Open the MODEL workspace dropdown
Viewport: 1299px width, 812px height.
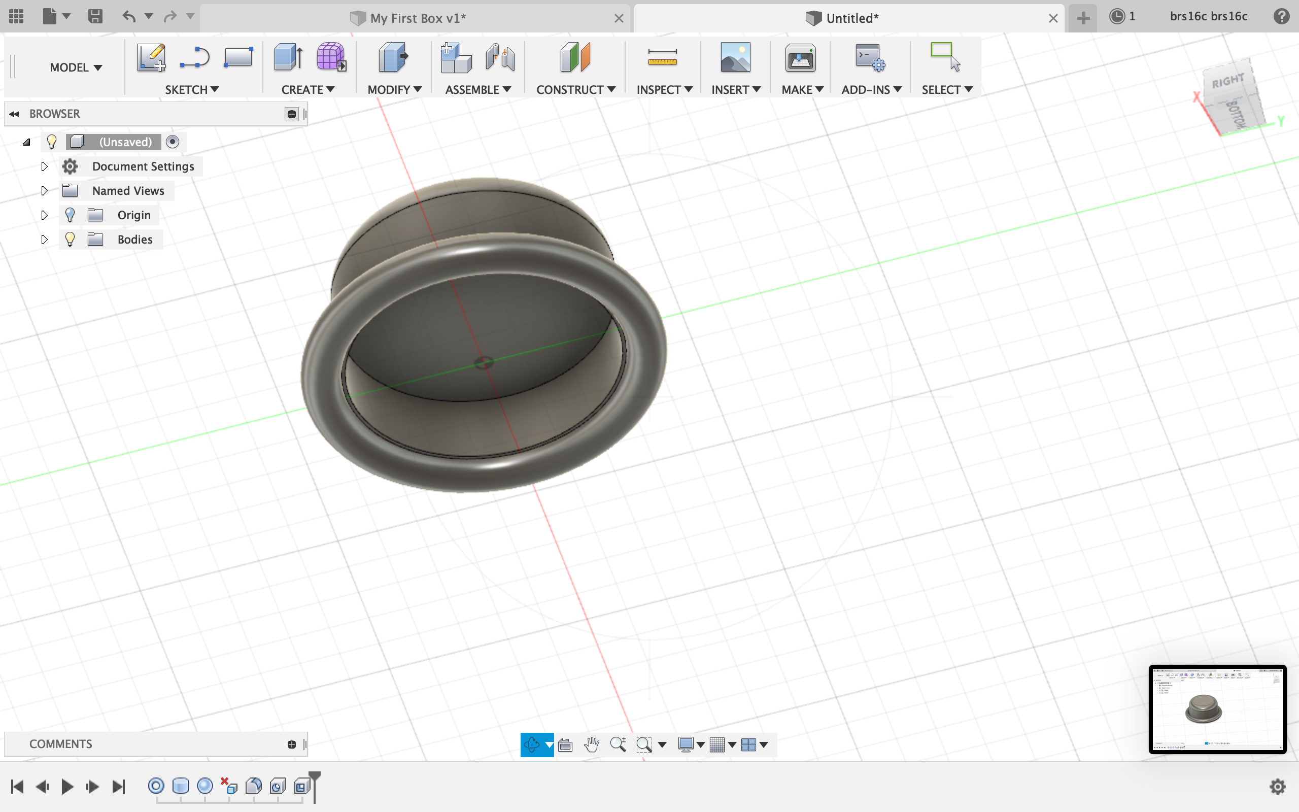(76, 67)
